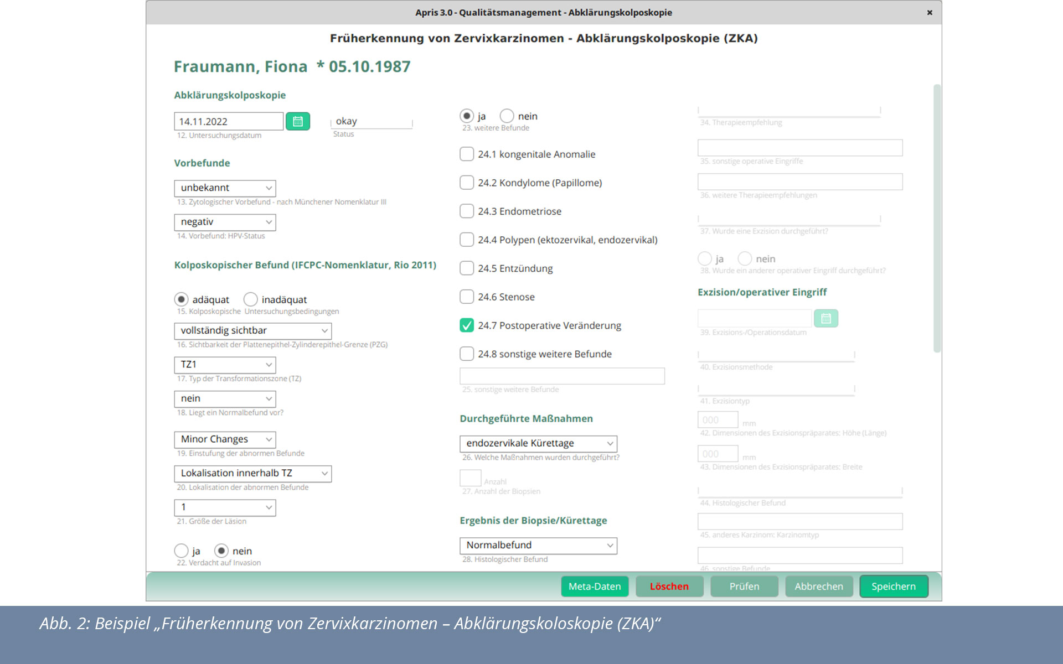Open calendar picker for Exzisions-/Operationsdatum

(826, 318)
